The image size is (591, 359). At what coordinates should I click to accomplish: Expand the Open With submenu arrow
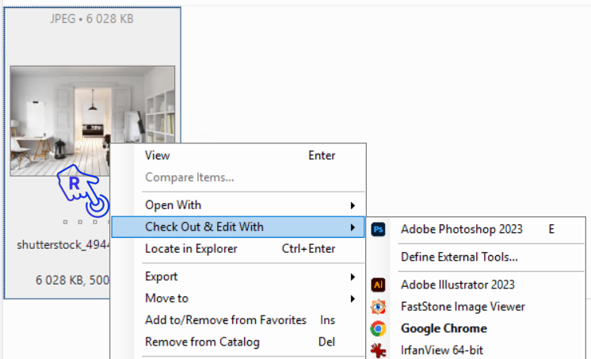pyautogui.click(x=353, y=205)
